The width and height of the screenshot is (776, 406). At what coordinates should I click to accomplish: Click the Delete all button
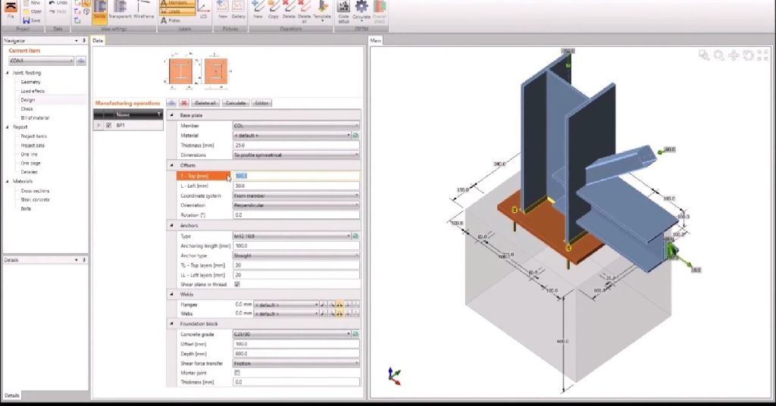[205, 102]
